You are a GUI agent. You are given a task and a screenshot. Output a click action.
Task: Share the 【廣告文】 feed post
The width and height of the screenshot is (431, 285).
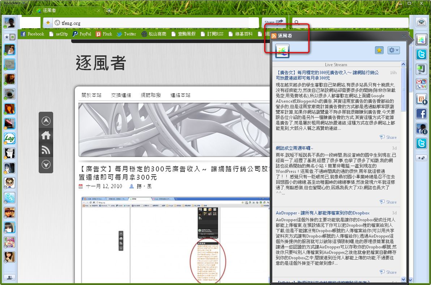[388, 137]
